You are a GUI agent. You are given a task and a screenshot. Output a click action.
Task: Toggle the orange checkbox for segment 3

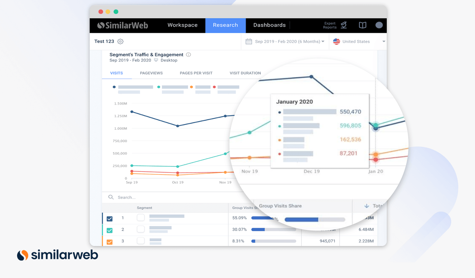coord(110,242)
